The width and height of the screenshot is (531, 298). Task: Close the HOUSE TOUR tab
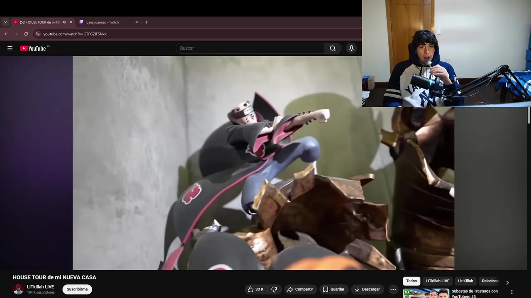(x=71, y=22)
